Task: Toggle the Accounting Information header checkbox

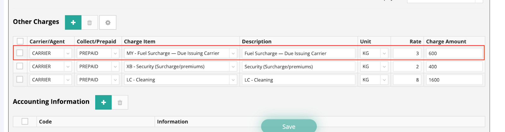Action: pyautogui.click(x=25, y=121)
